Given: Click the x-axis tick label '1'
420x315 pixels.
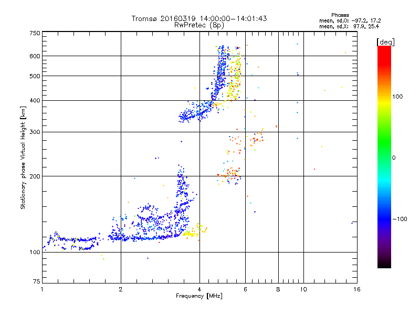Looking at the screenshot, I should (x=42, y=289).
